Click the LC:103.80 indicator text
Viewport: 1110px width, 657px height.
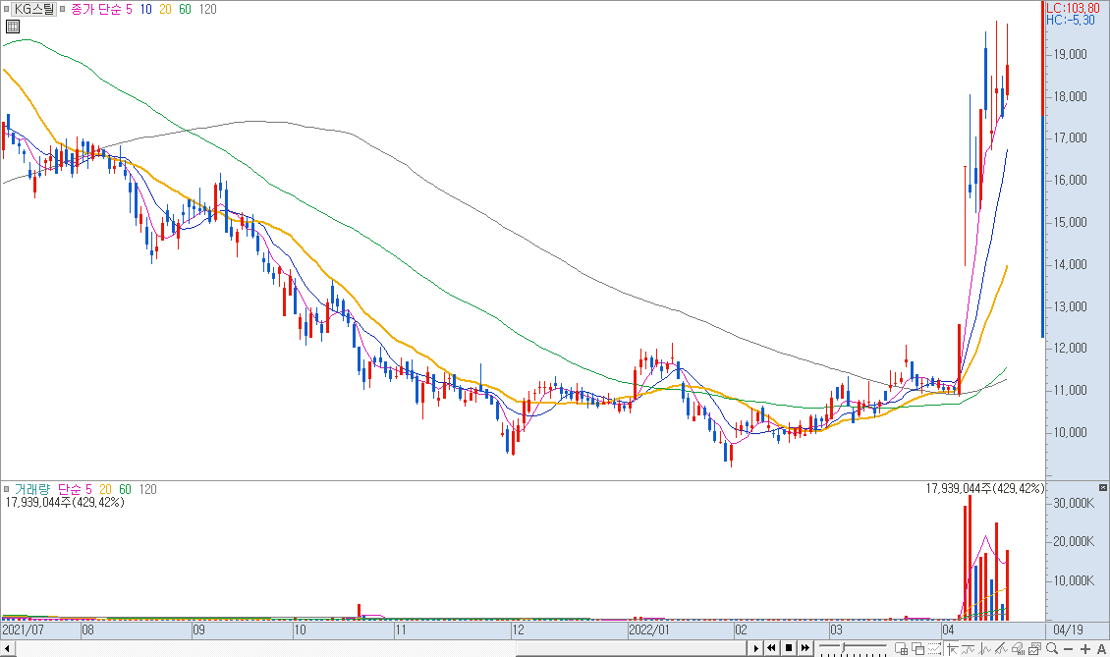point(1074,8)
